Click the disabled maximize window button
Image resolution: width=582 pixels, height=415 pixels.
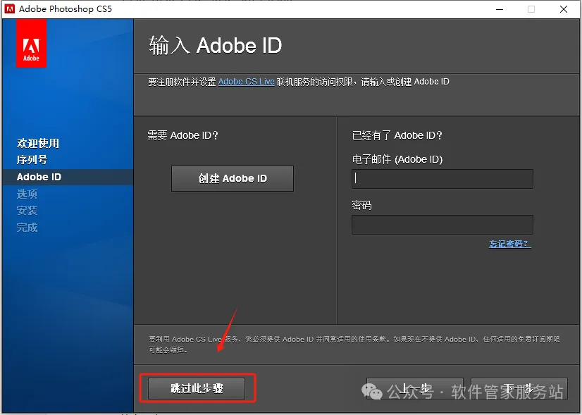(531, 9)
